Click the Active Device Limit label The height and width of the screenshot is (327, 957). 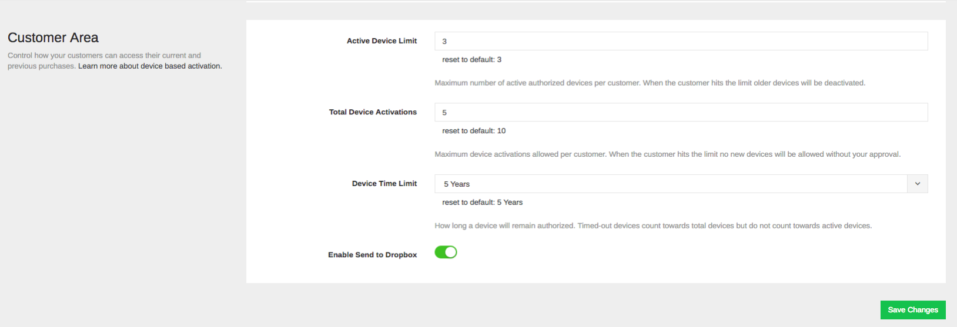[382, 41]
